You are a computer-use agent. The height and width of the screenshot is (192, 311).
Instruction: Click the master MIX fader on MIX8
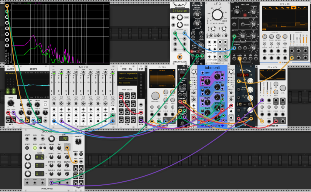tap(113, 73)
